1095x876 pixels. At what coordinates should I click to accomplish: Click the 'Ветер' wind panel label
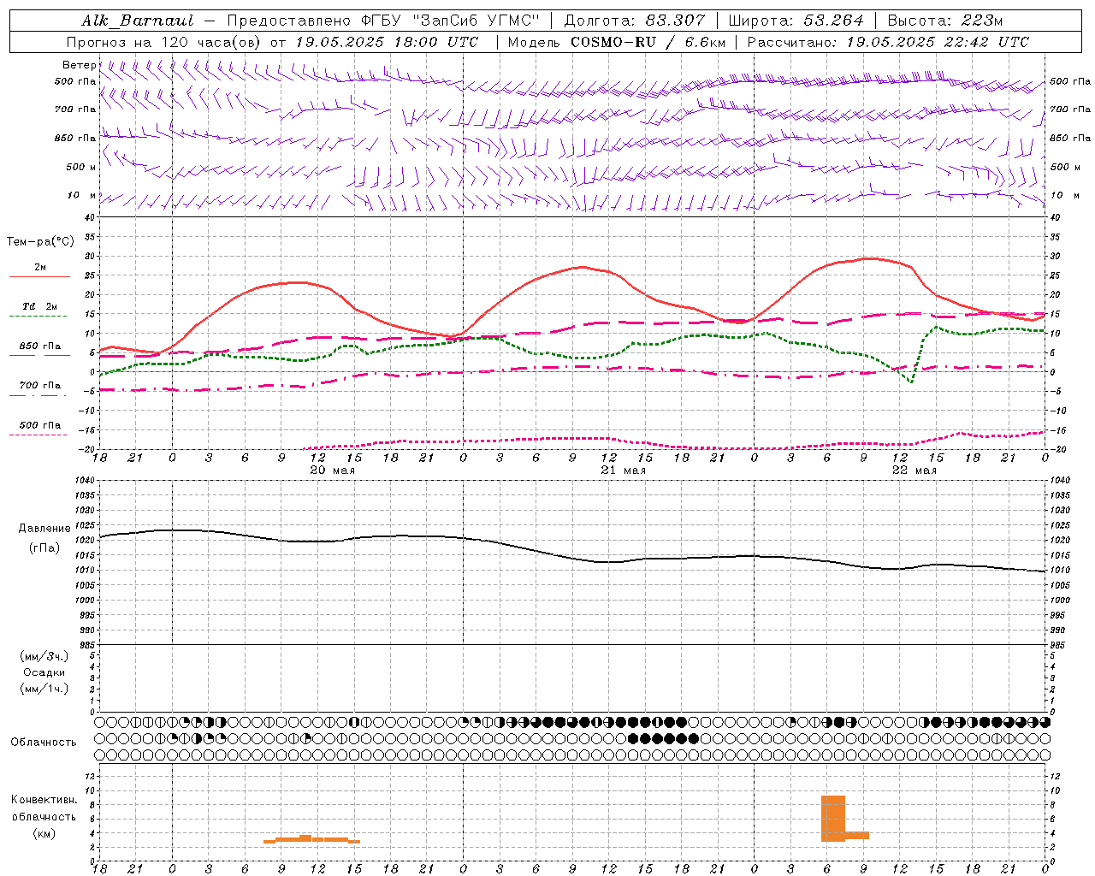point(80,65)
